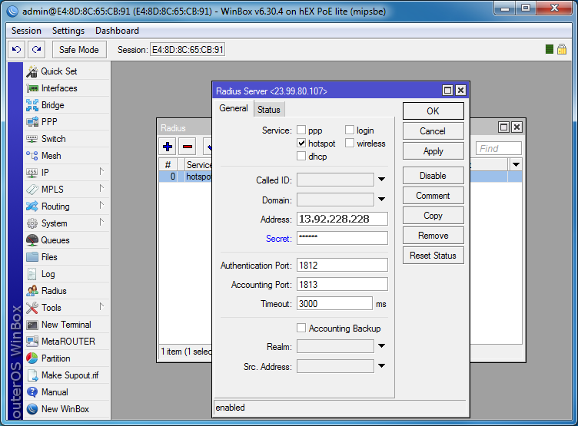Click the Secret password field

pyautogui.click(x=342, y=238)
